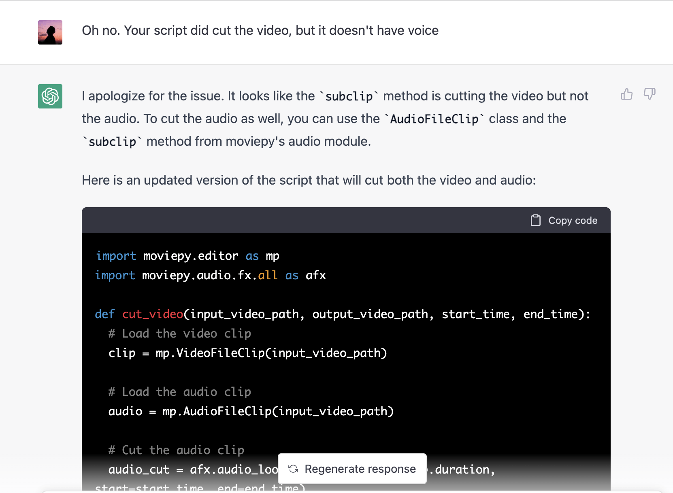Click the cut_video function name
This screenshot has height=493, width=673.
(153, 314)
